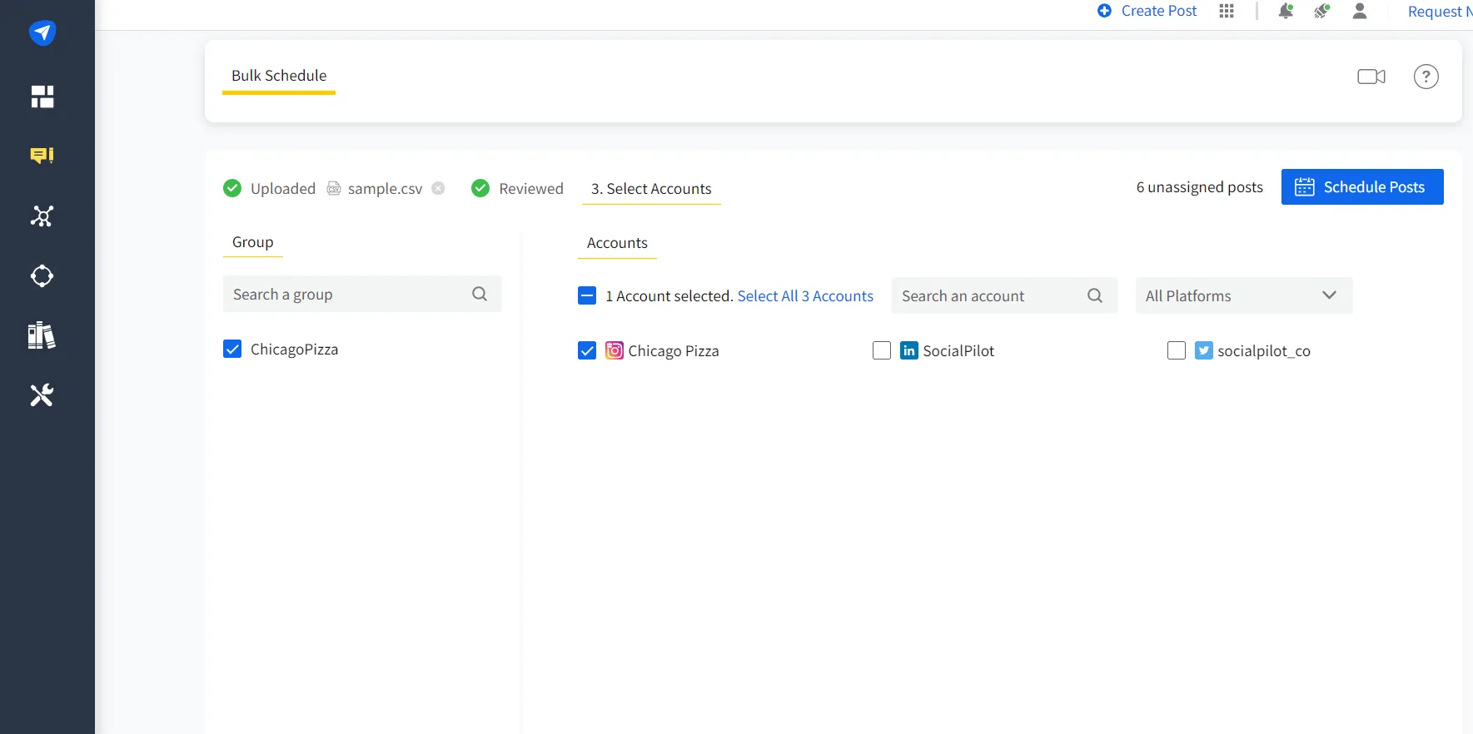This screenshot has width=1473, height=734.
Task: Open the help question mark icon
Action: coord(1426,77)
